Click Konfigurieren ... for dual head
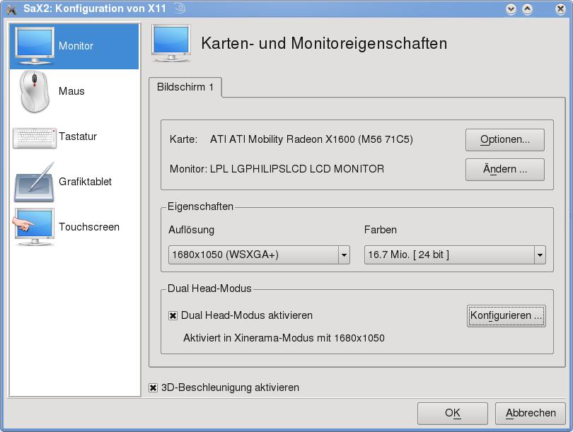573x432 pixels. pos(506,316)
